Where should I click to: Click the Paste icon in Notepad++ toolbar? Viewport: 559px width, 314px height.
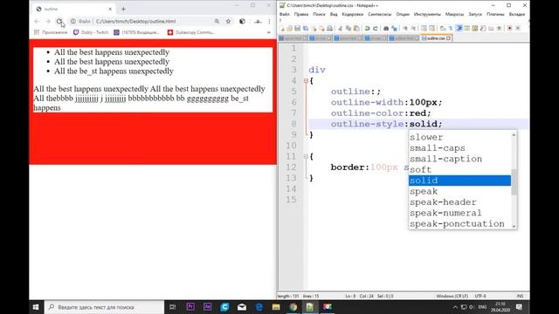point(356,28)
